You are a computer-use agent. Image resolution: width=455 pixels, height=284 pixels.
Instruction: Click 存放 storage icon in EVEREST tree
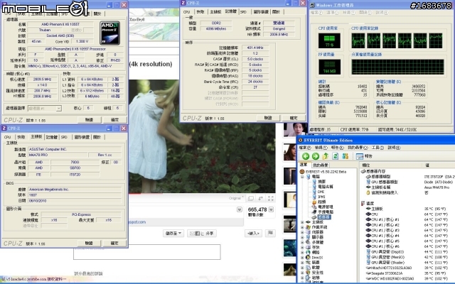[x=308, y=247]
